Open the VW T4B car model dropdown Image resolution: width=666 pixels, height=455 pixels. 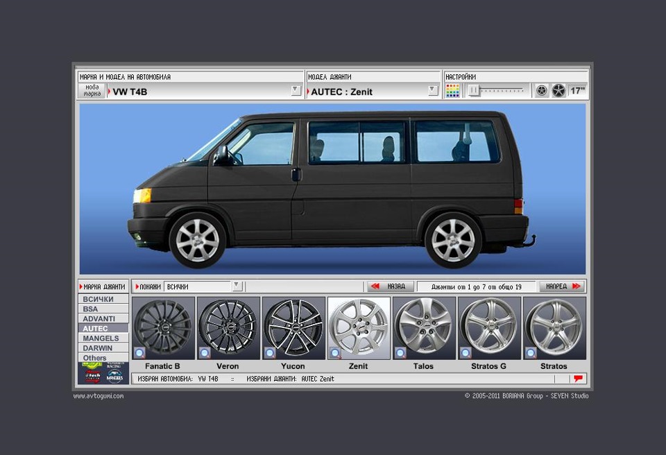pyautogui.click(x=296, y=90)
